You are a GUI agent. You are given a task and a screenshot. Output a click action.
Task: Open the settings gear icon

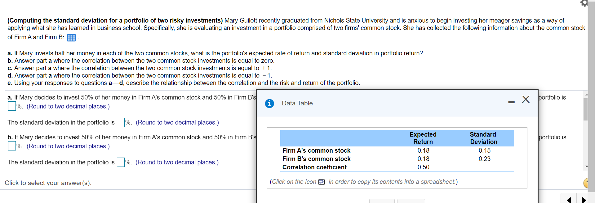tap(584, 3)
